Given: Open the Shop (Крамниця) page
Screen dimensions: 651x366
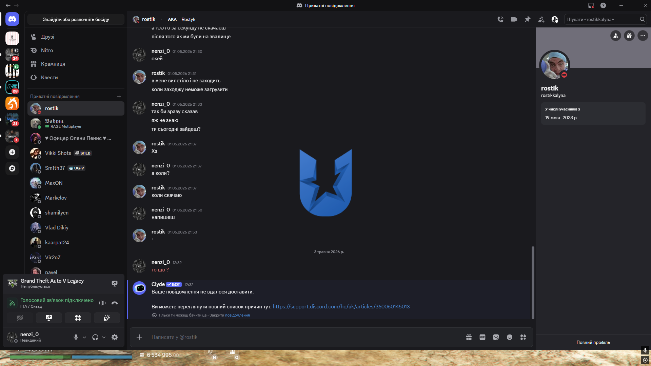Looking at the screenshot, I should [x=76, y=64].
